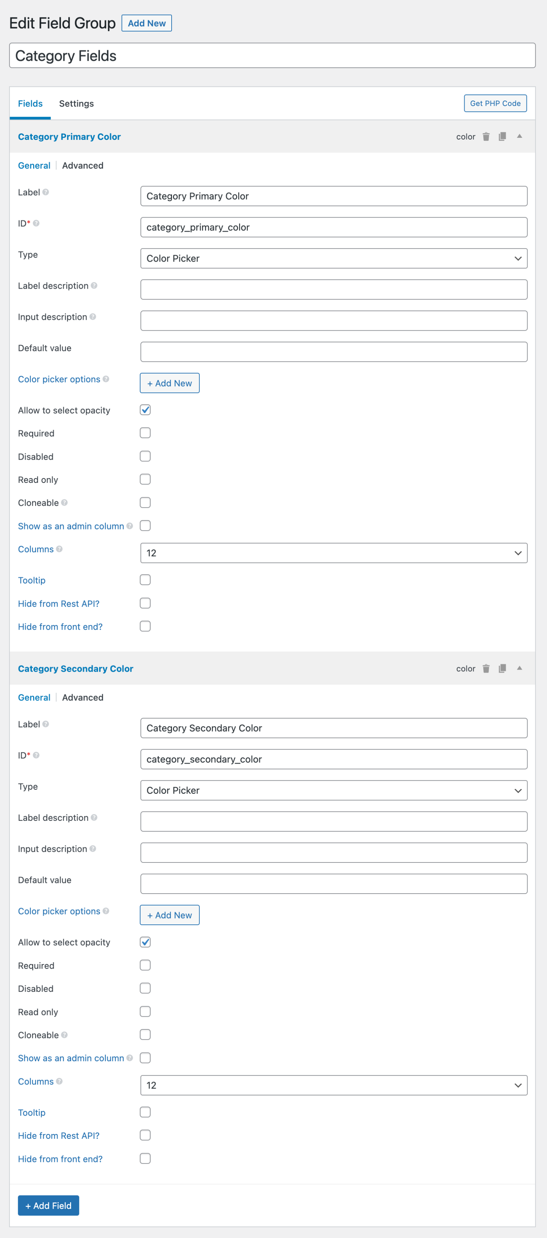Click help icon beside primary admin column
The image size is (547, 1238).
click(130, 526)
